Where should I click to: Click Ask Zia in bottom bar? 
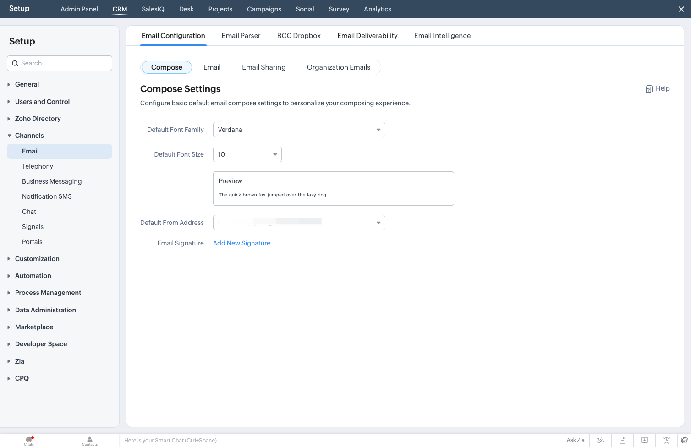tap(576, 440)
